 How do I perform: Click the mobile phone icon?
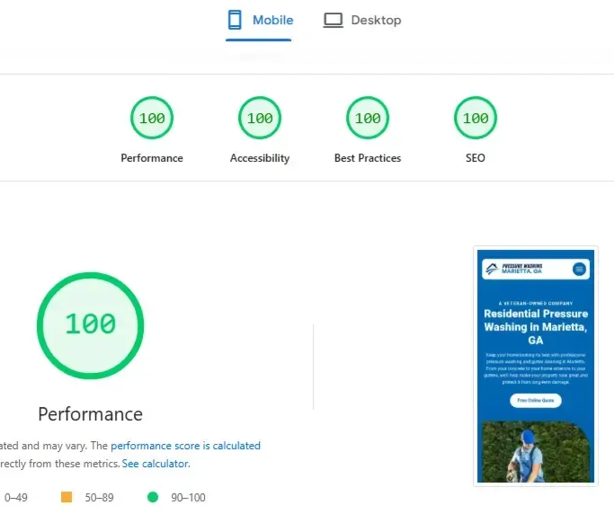(235, 20)
